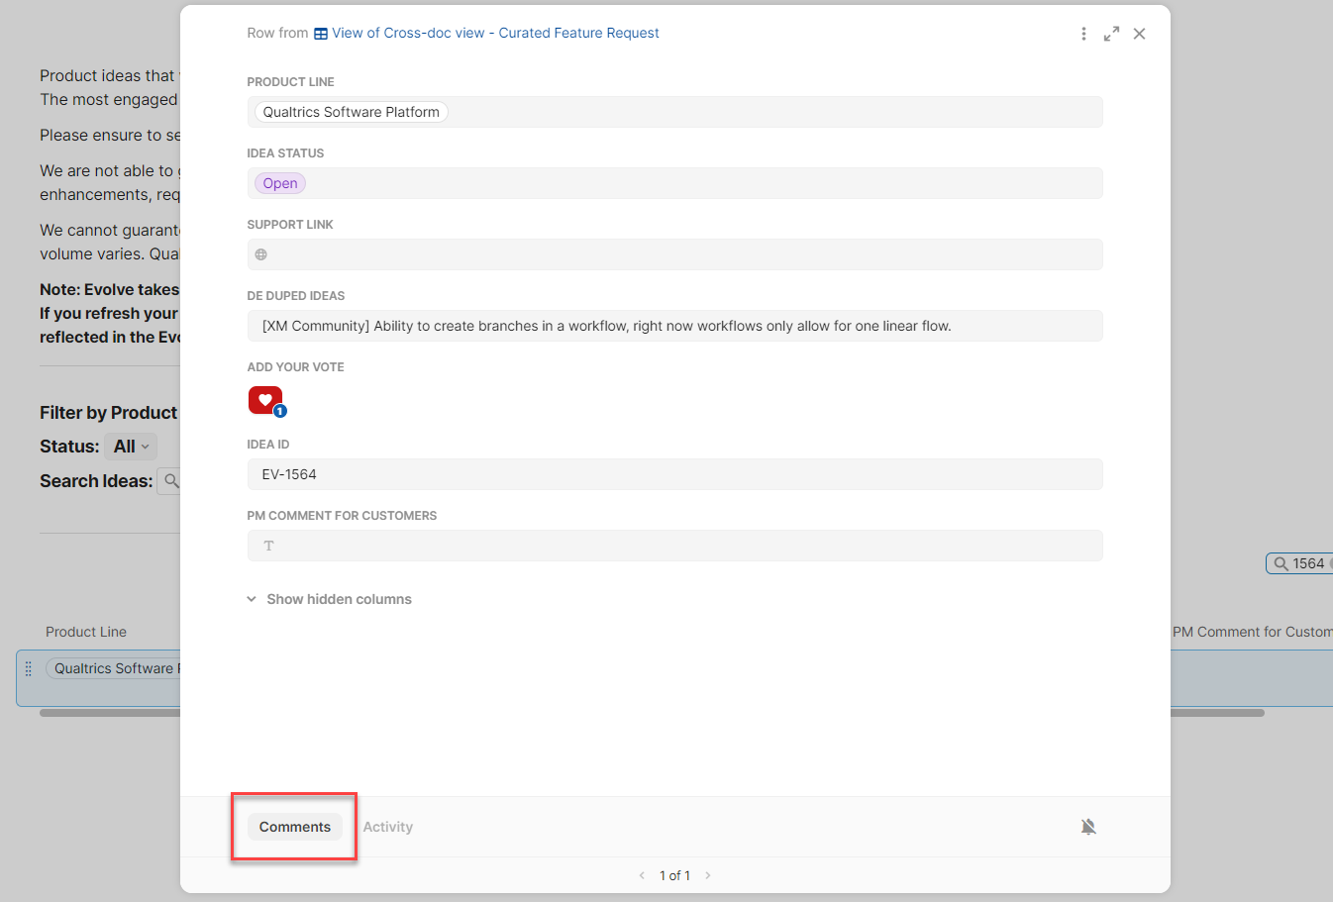Switch to the Comments tab
Viewport: 1333px width, 902px height.
(x=295, y=827)
